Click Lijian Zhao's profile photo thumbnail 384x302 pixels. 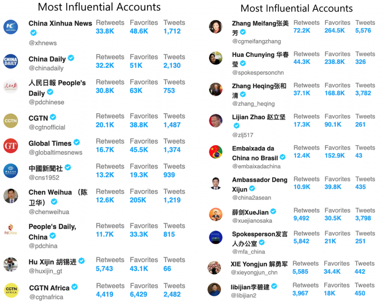coord(216,121)
